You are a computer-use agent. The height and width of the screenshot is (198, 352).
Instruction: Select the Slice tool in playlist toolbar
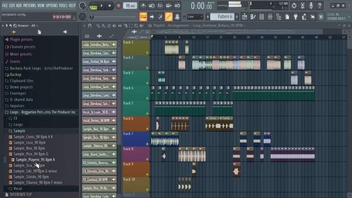click(125, 26)
